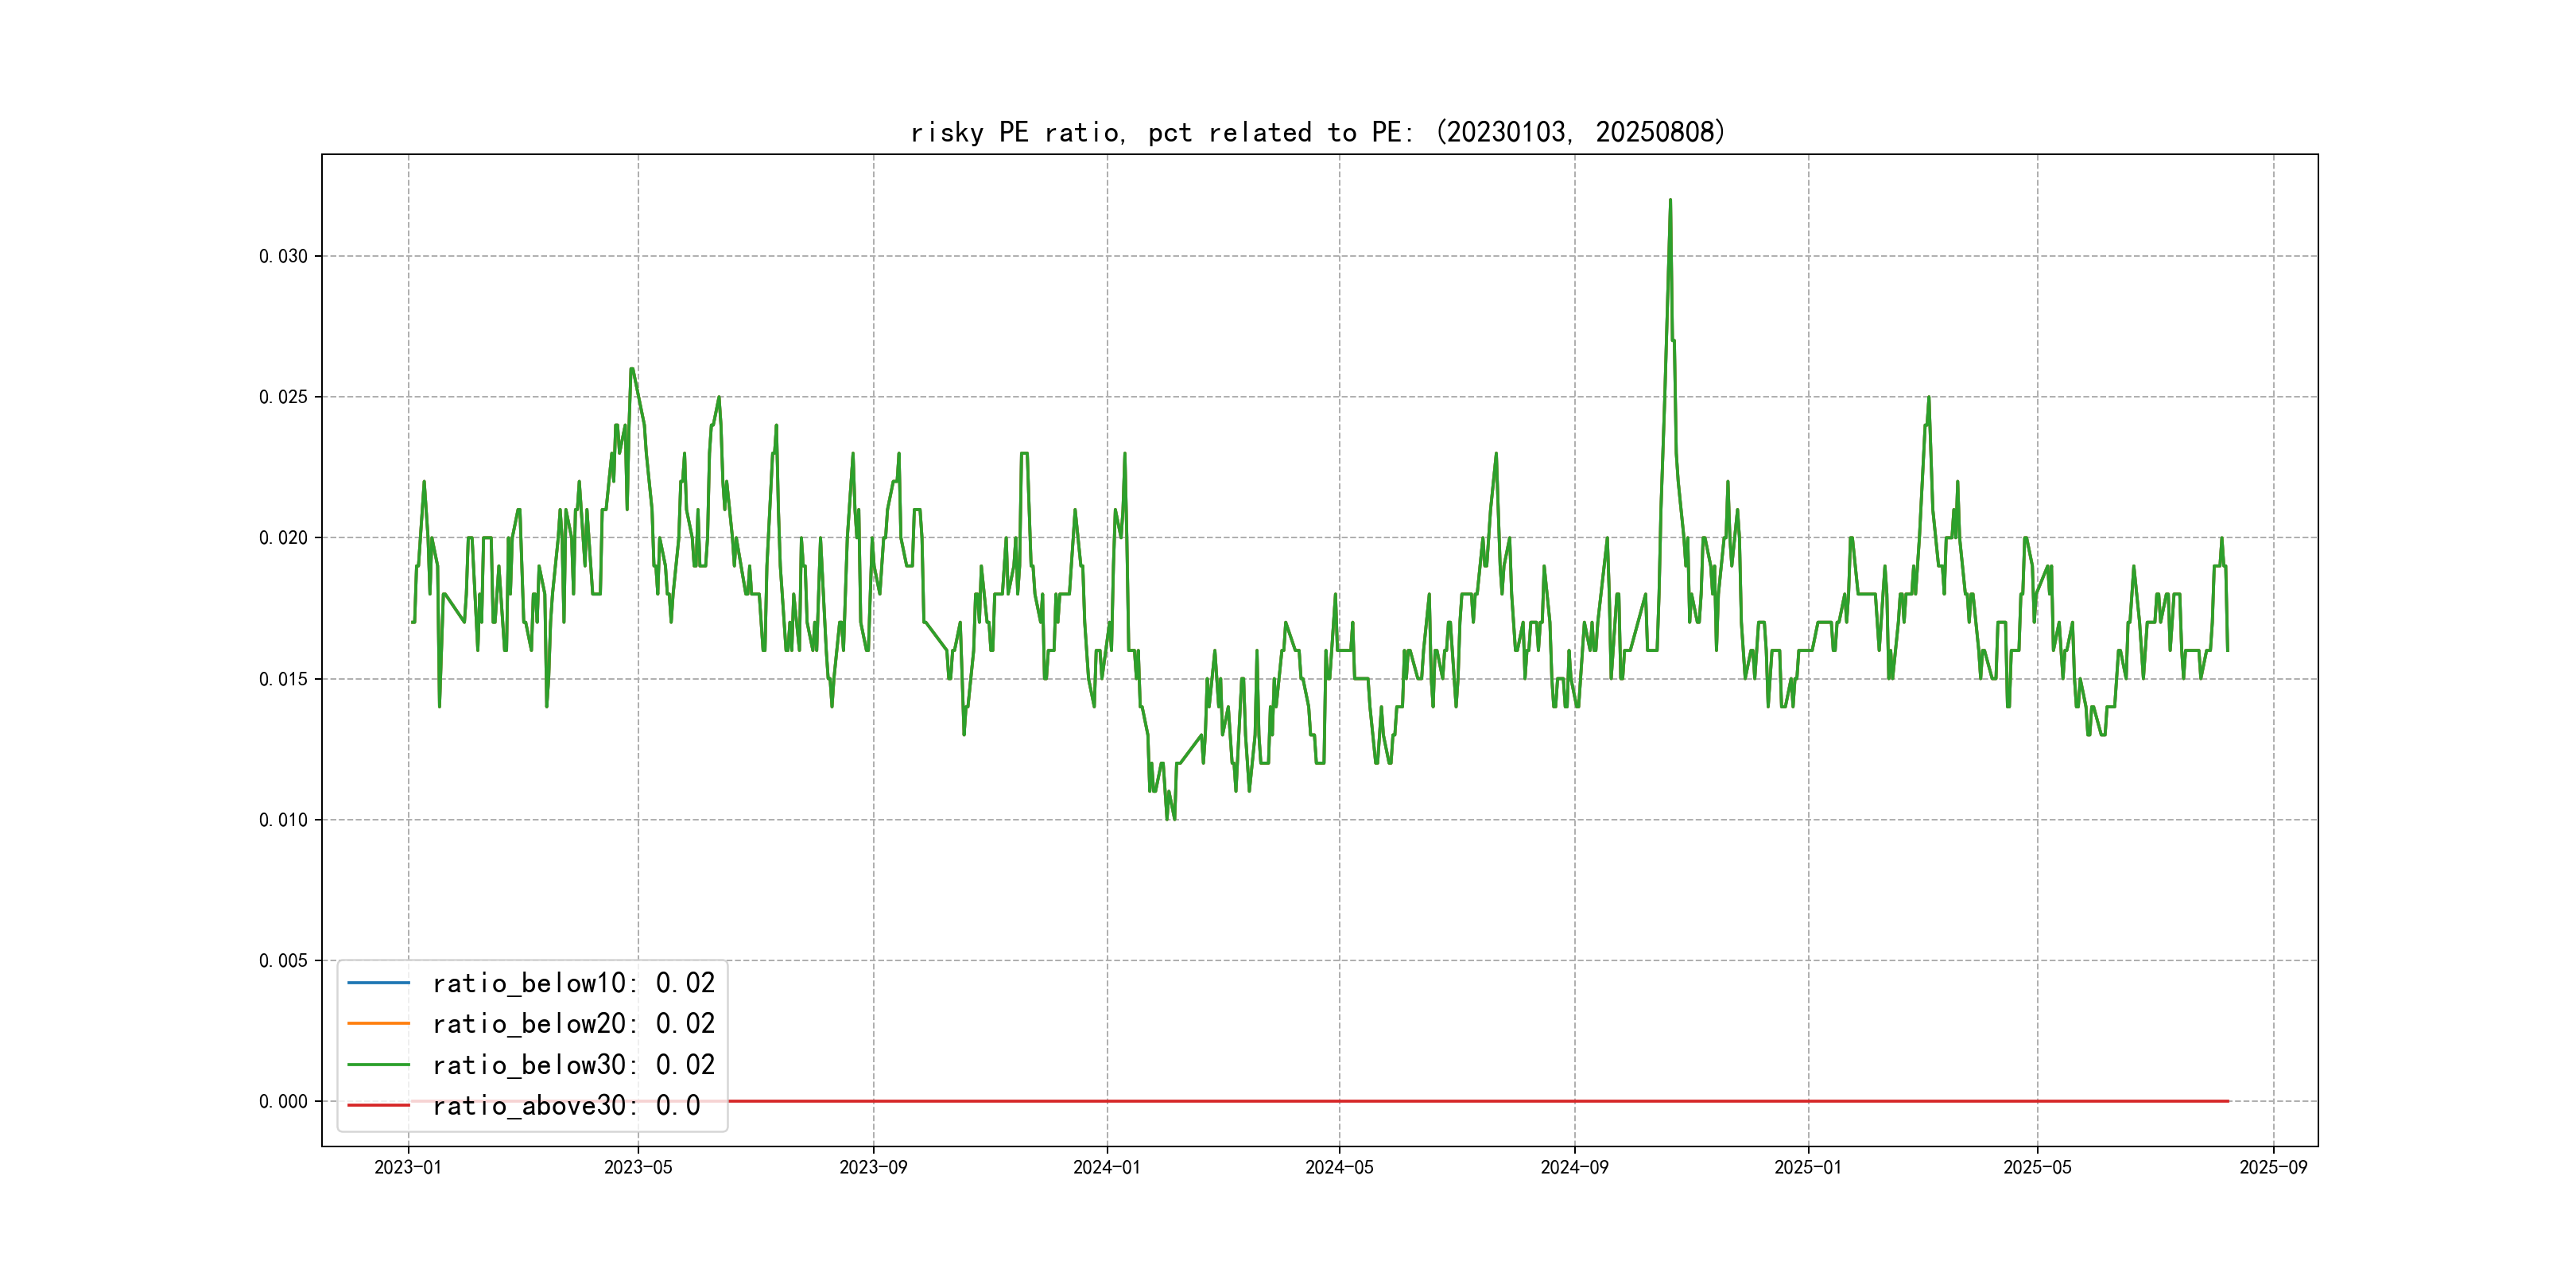Click the 2025-09 x-axis tick label
2576x1288 pixels.
2273,1167
